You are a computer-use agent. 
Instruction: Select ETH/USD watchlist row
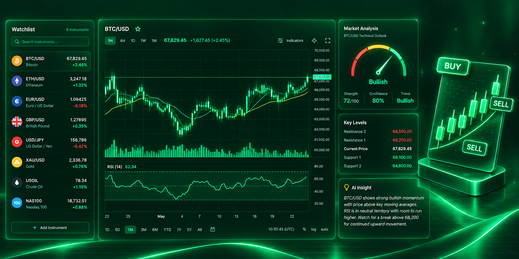point(50,82)
